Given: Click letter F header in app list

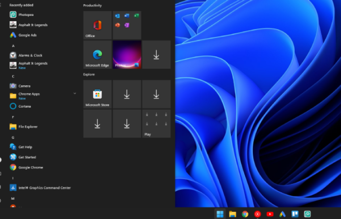Looking at the screenshot, I should click(x=13, y=117).
